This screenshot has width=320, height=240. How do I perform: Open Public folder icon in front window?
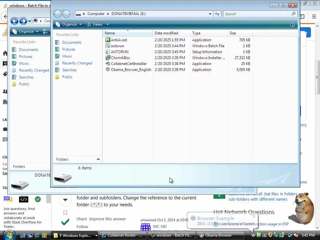57,77
